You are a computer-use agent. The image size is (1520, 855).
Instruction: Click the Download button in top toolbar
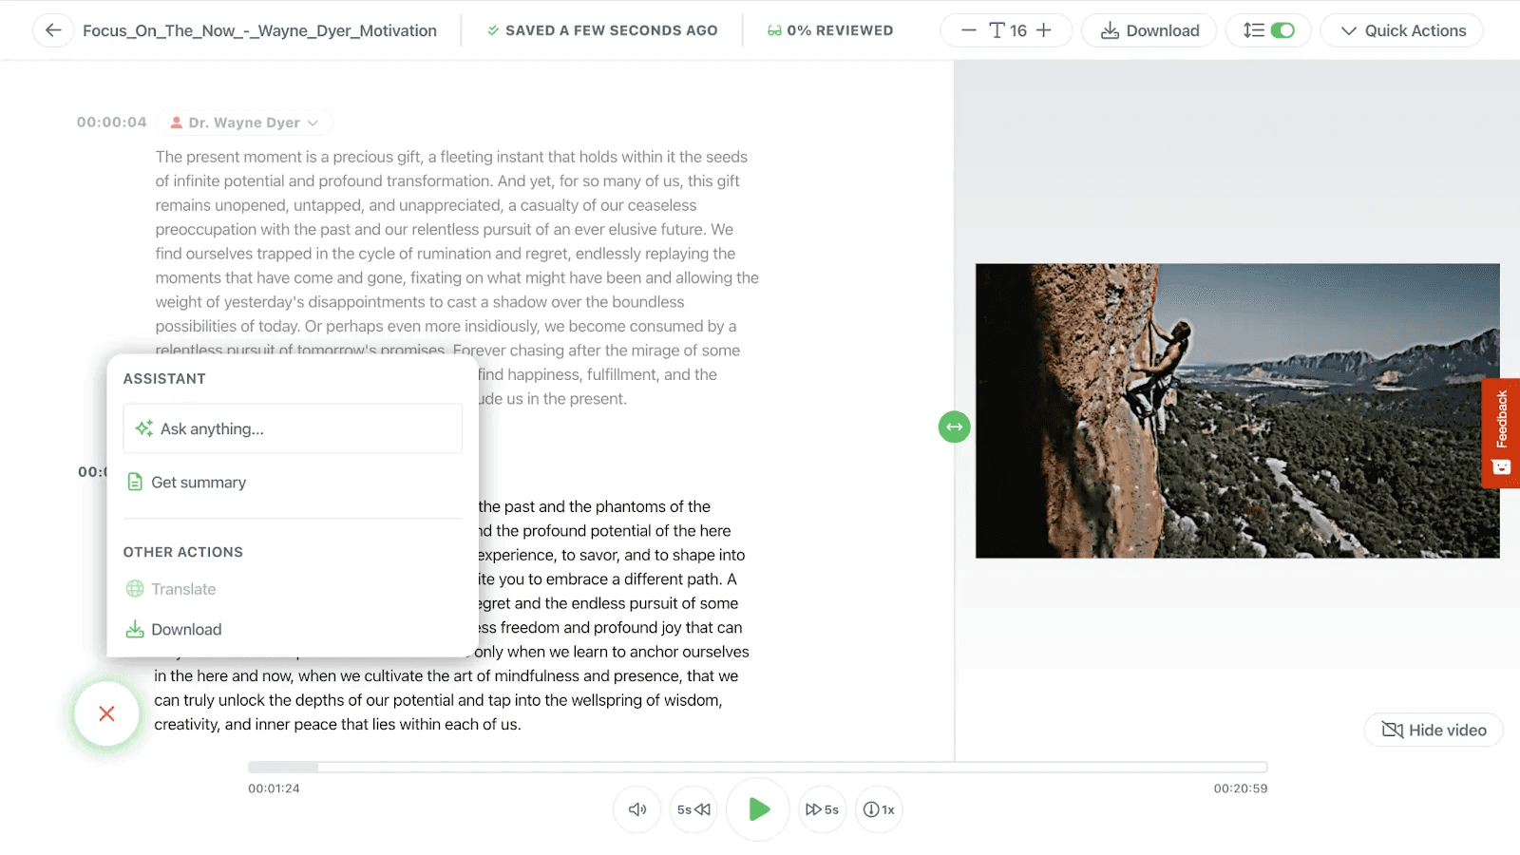coord(1149,30)
